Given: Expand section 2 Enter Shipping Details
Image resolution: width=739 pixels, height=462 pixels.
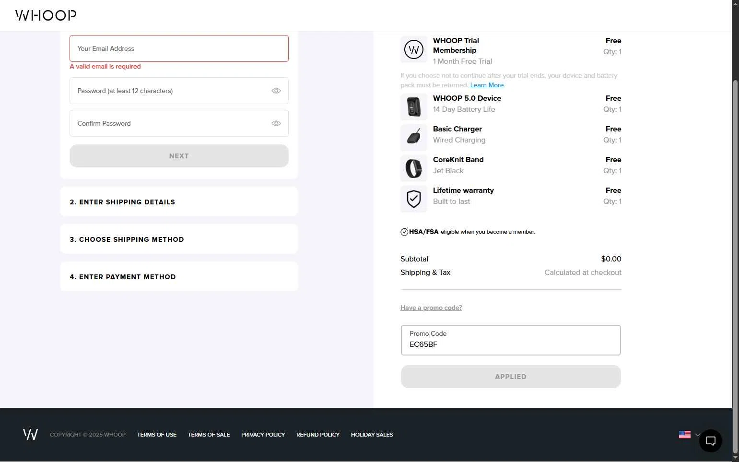Looking at the screenshot, I should pos(179,202).
